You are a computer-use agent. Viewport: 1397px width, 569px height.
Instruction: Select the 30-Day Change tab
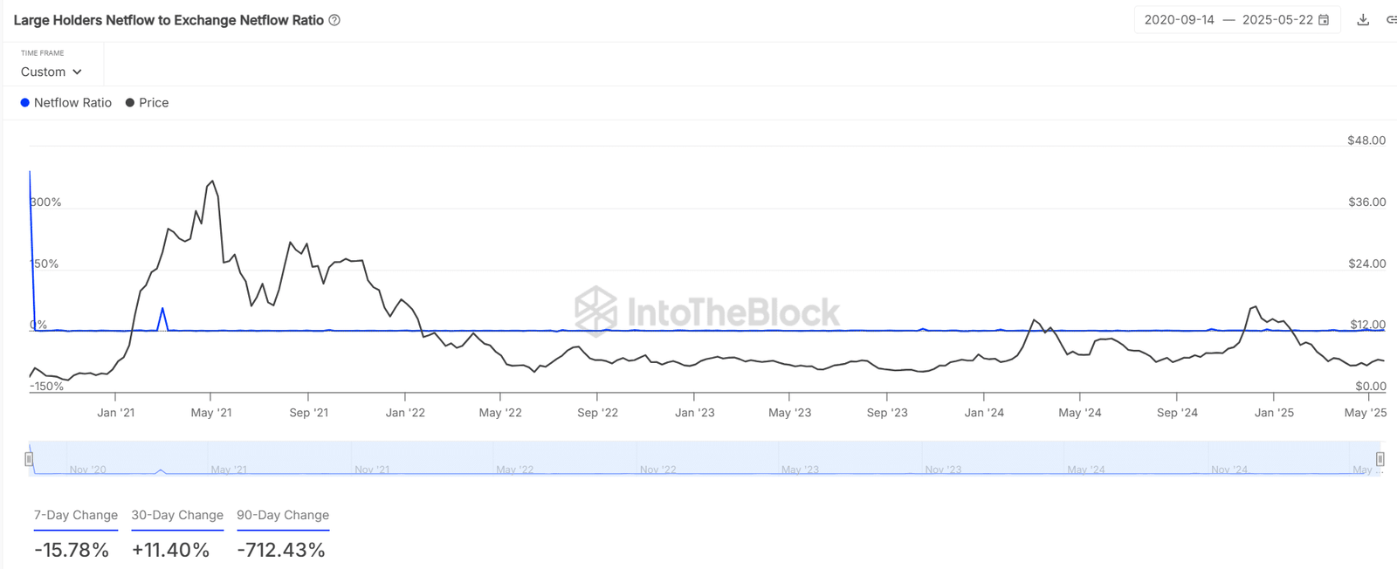point(177,516)
